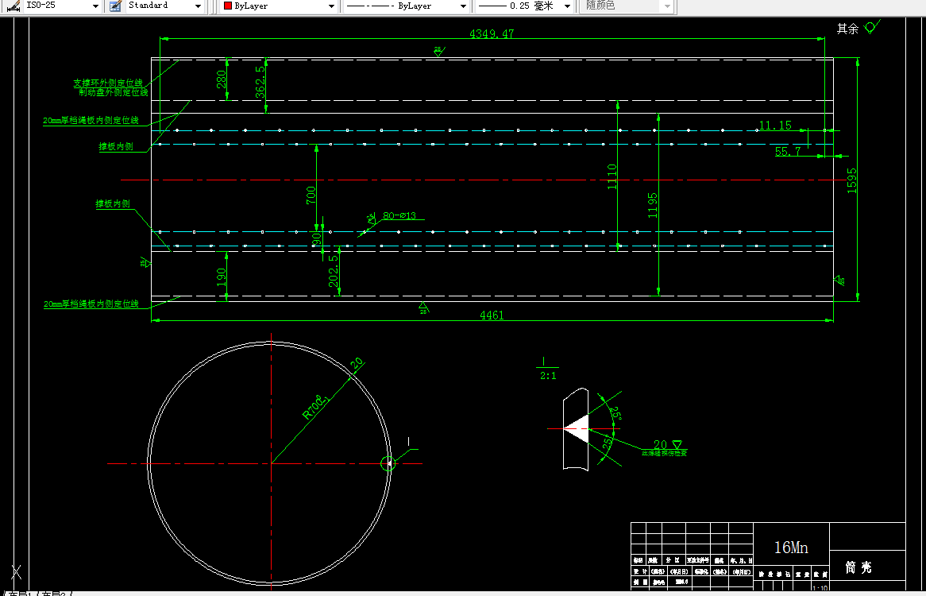
Task: Select the 202.5 dimension text
Action: point(333,271)
